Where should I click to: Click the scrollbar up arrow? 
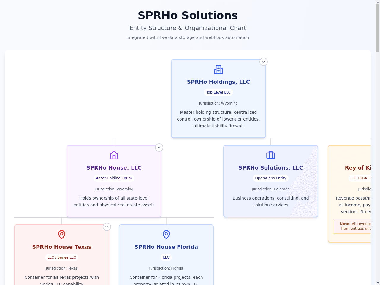[378, 2]
